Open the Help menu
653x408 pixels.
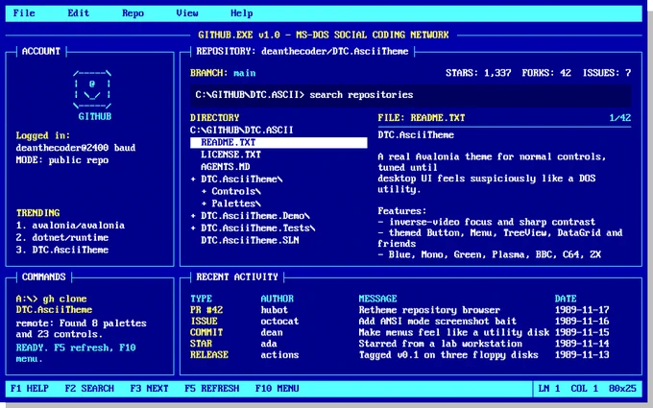pyautogui.click(x=242, y=13)
